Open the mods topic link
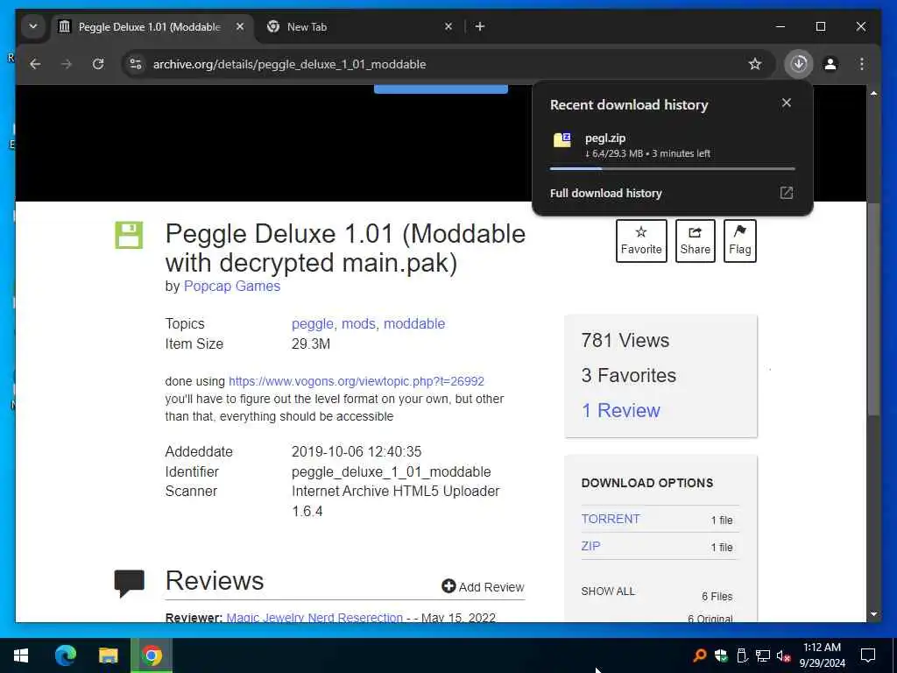The height and width of the screenshot is (673, 897). point(358,324)
